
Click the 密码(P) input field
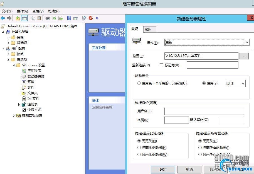pyautogui.click(x=176, y=120)
